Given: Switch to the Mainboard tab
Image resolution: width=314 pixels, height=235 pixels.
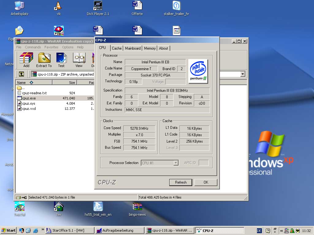Looking at the screenshot, I should pyautogui.click(x=133, y=48).
